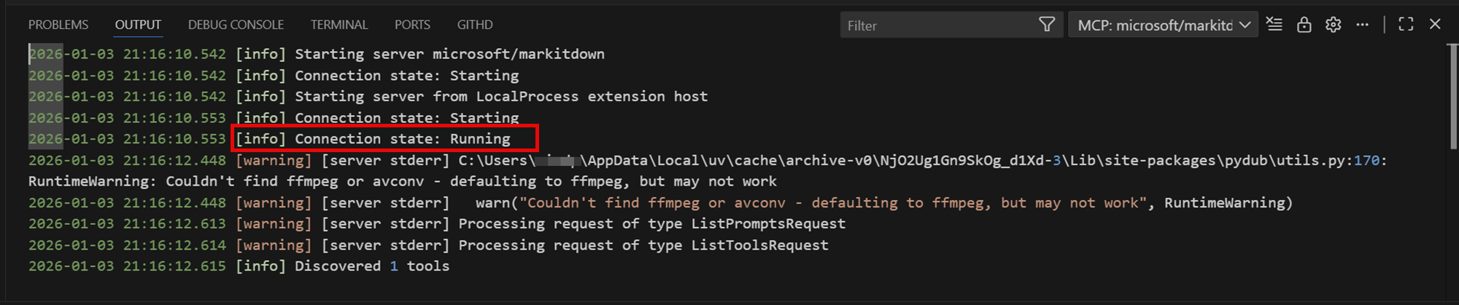Click into the Filter input field
Image resolution: width=1459 pixels, height=305 pixels.
(x=937, y=25)
